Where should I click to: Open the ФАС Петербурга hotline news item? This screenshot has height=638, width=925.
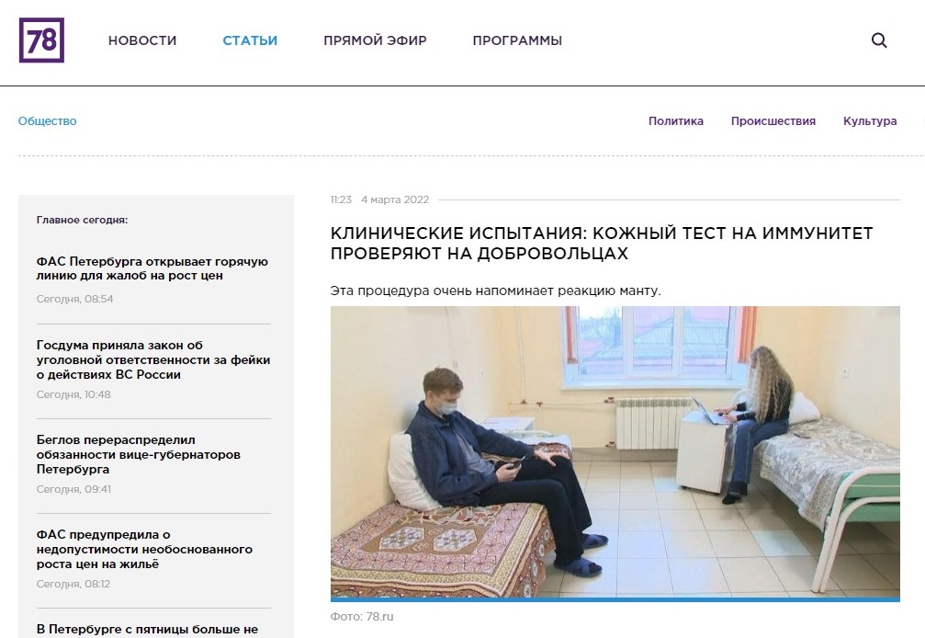pos(152,268)
